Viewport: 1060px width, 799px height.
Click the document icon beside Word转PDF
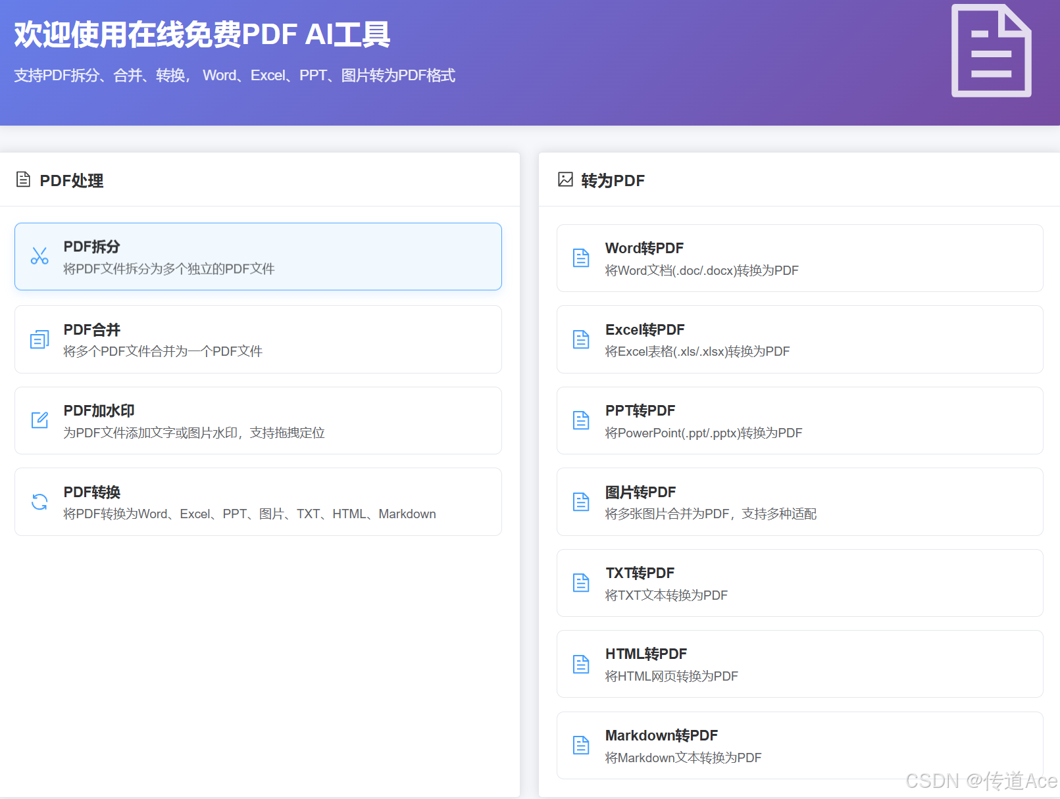[x=581, y=258]
